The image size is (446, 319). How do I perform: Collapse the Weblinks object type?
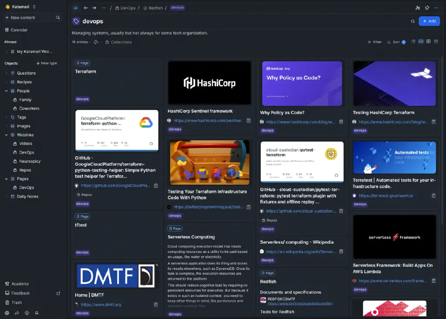click(x=6, y=135)
